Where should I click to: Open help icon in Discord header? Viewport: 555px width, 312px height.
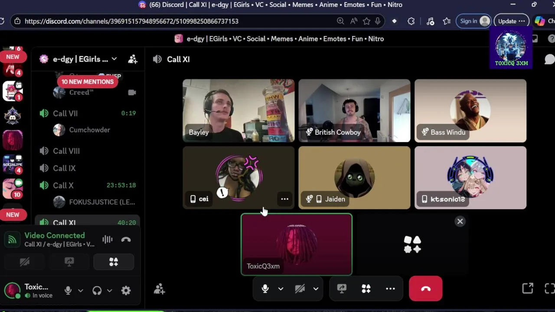tap(551, 39)
